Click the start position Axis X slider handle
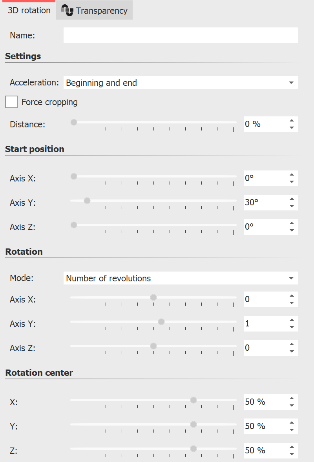 point(73,176)
